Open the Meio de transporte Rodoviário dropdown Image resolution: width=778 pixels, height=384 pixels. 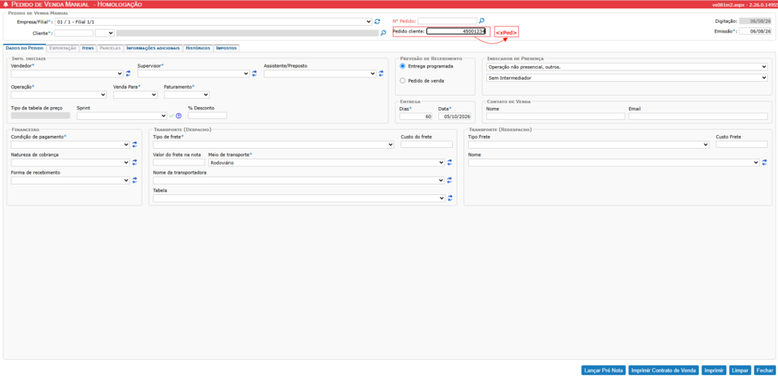(x=327, y=162)
